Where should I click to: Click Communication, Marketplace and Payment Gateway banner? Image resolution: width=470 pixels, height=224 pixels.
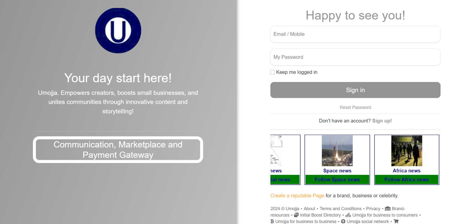[118, 150]
